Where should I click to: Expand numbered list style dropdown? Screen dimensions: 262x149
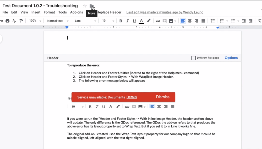[227, 21]
